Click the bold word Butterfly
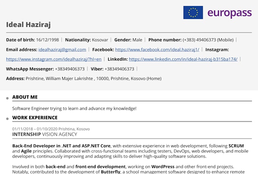The image size is (258, 174). (x=110, y=172)
